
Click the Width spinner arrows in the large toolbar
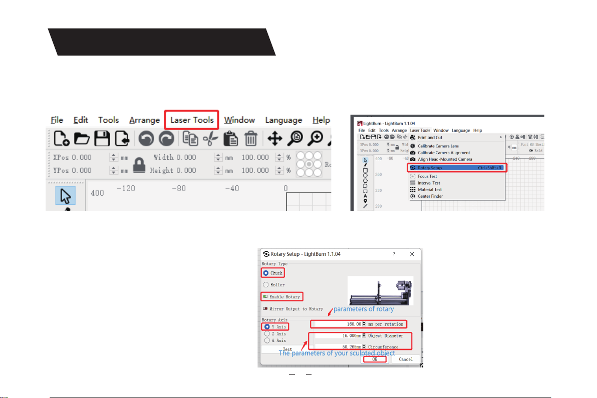(218, 158)
